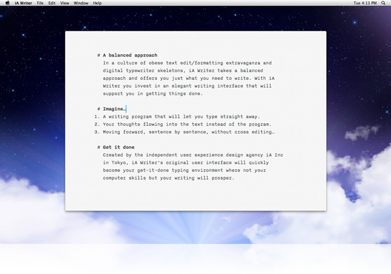Click the word 'prosper' at document end
Image resolution: width=391 pixels, height=274 pixels.
click(x=220, y=178)
